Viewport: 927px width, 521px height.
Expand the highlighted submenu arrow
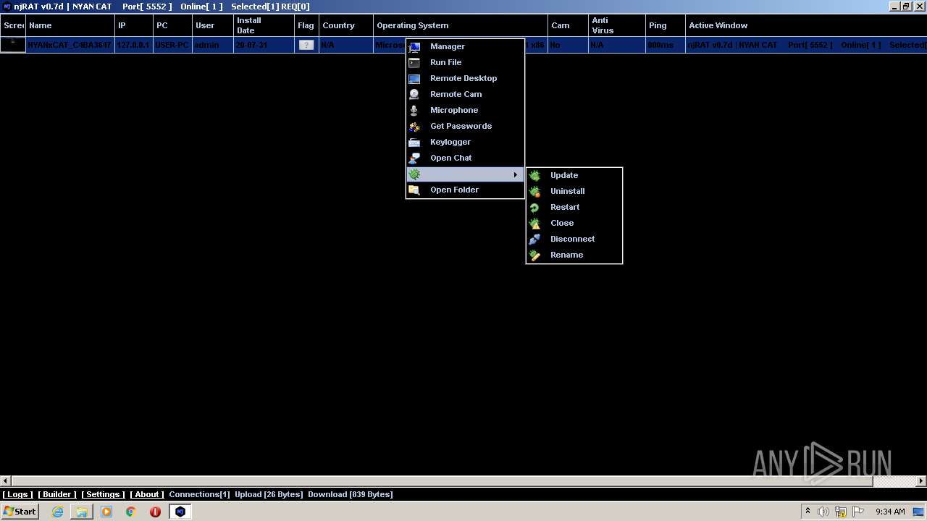pos(516,174)
